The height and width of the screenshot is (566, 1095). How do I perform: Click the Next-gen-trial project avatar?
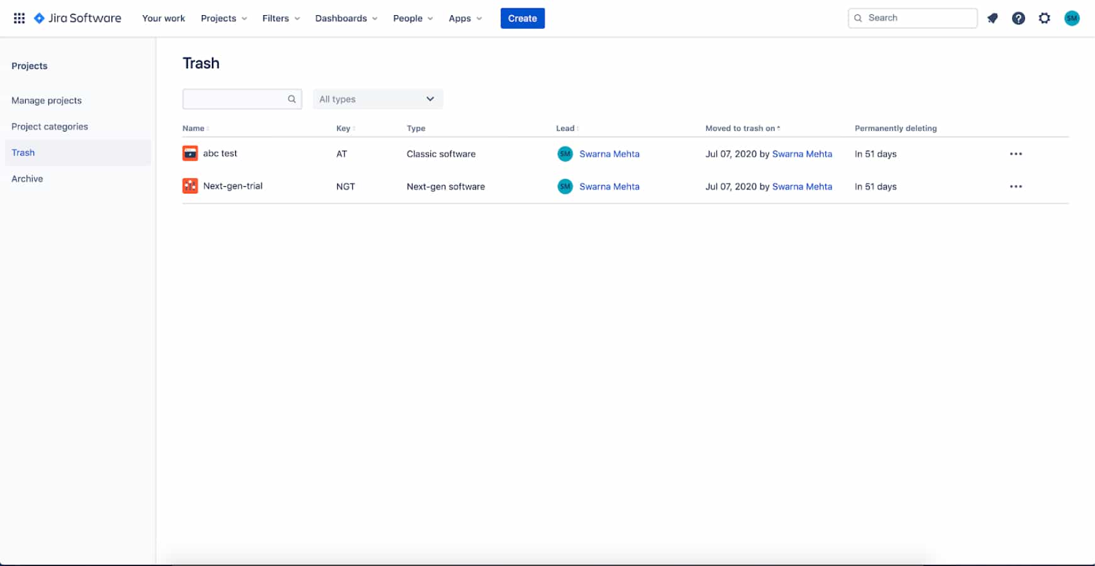coord(189,186)
